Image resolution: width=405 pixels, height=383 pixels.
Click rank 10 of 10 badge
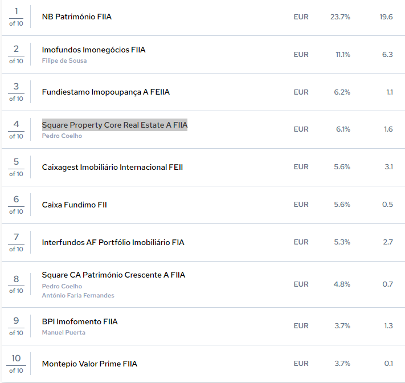coord(16,364)
